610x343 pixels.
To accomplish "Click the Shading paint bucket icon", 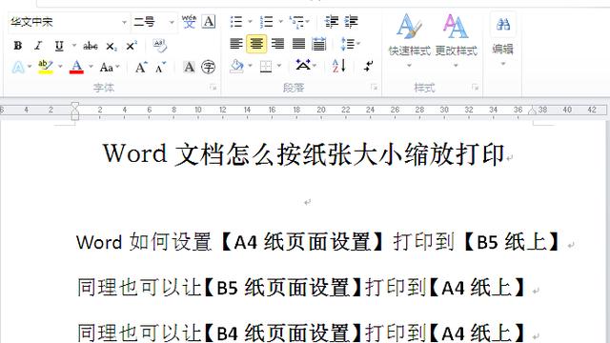I will [236, 66].
